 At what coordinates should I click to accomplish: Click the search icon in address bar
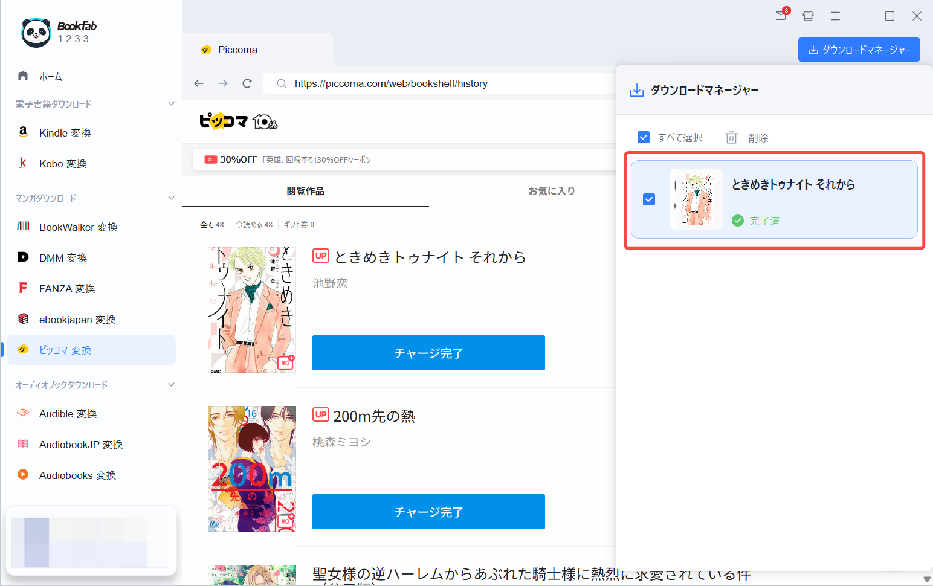tap(281, 83)
